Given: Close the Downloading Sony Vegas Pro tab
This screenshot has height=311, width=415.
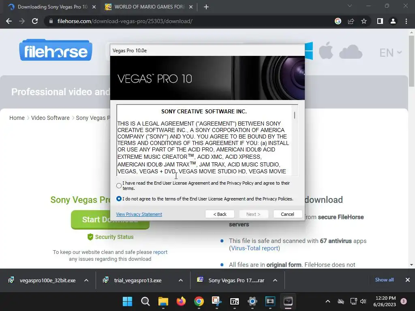Looking at the screenshot, I should 94,7.
